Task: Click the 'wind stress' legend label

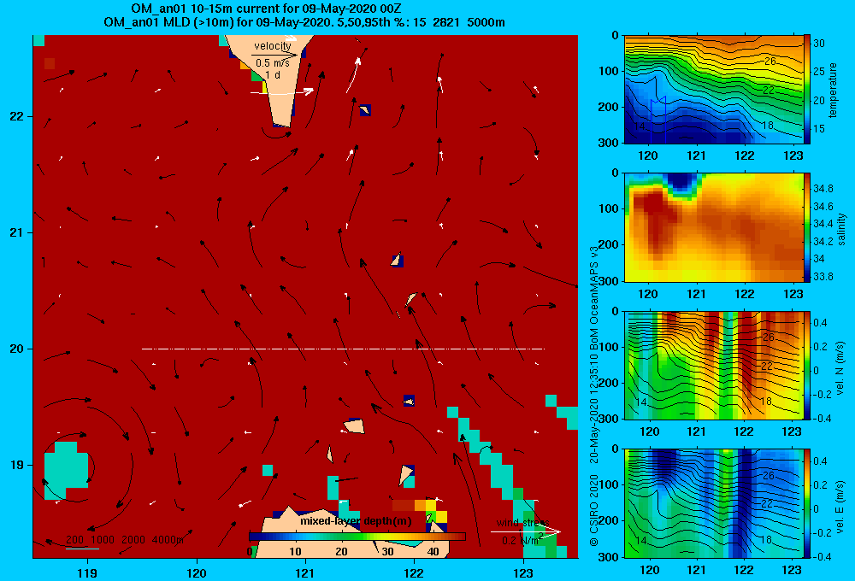Action: coord(522,523)
